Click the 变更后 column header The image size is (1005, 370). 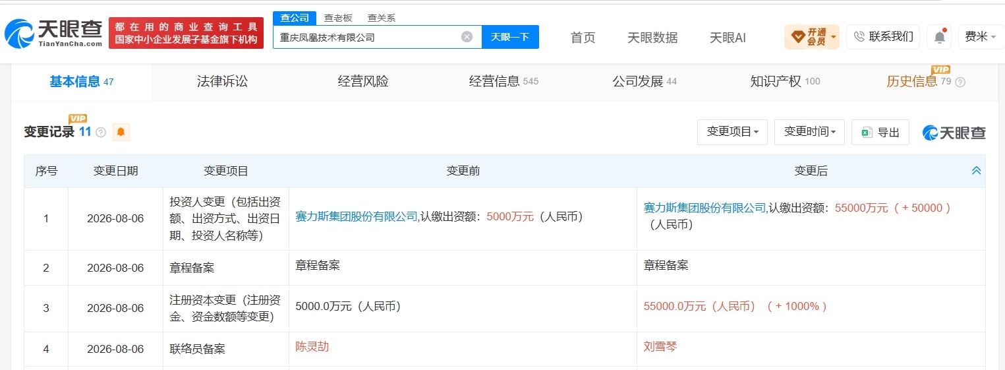point(811,171)
